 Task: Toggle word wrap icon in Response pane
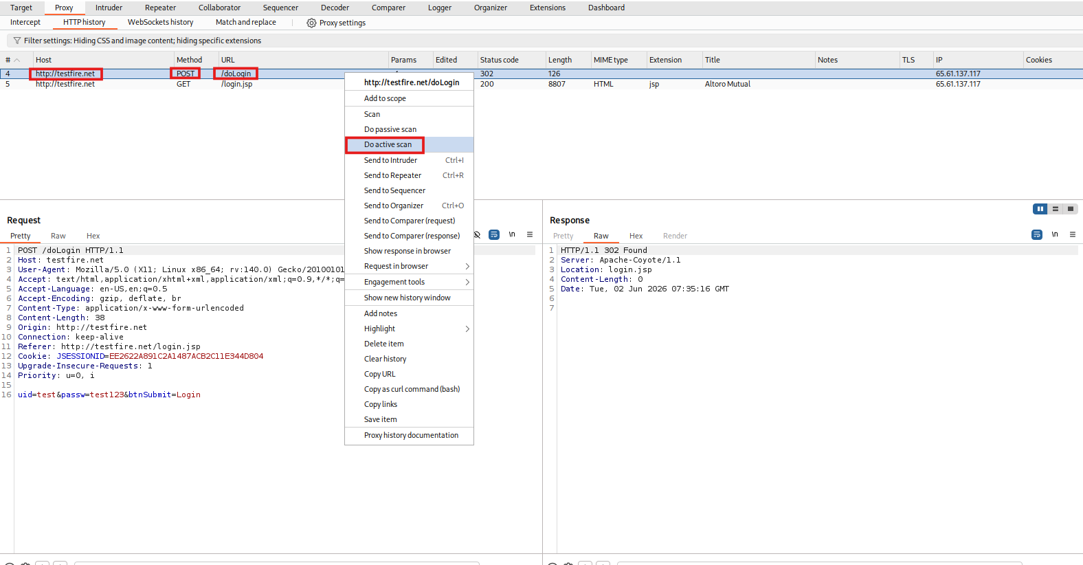point(1037,234)
